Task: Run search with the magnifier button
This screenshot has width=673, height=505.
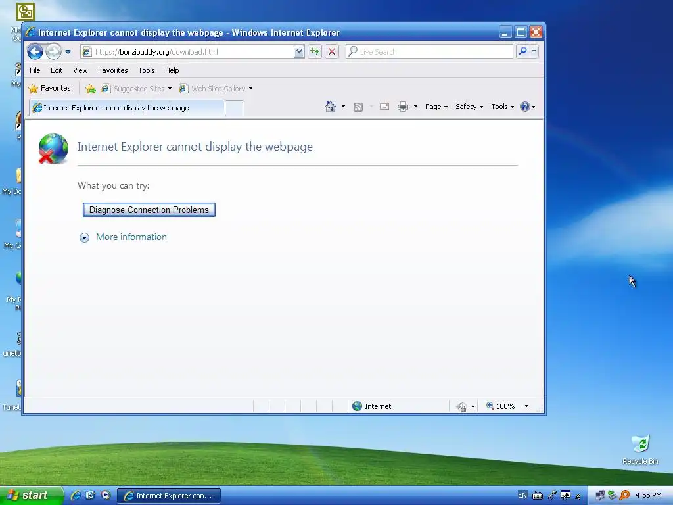Action: [x=522, y=51]
